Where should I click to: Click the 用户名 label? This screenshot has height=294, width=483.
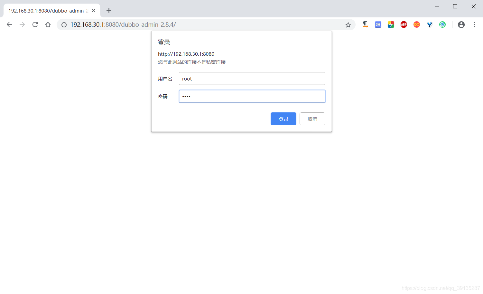coord(165,79)
